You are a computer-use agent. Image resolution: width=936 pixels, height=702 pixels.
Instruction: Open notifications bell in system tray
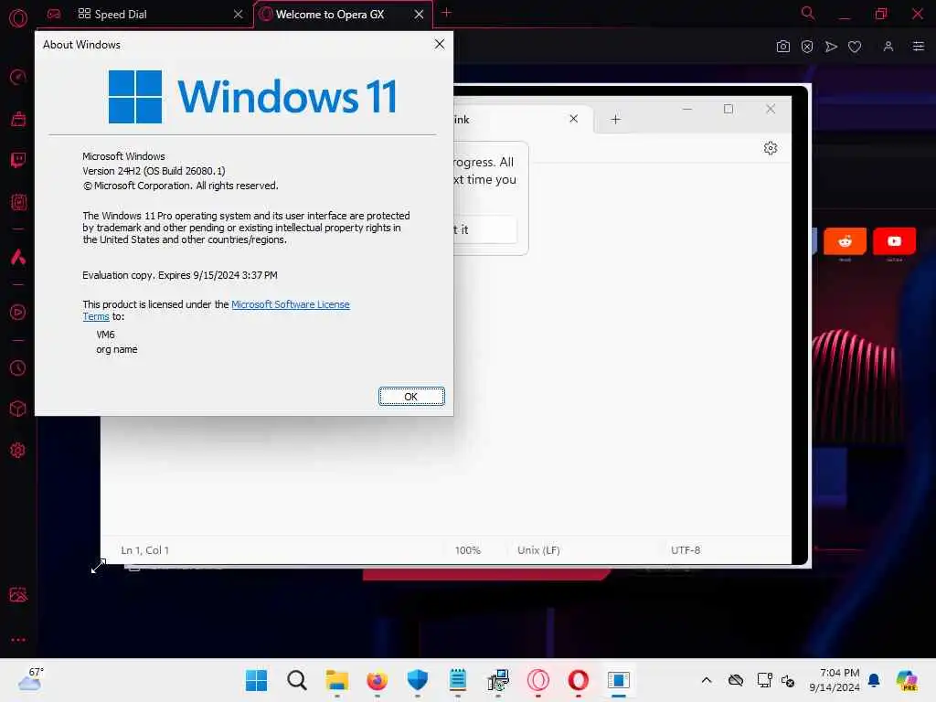pos(874,680)
